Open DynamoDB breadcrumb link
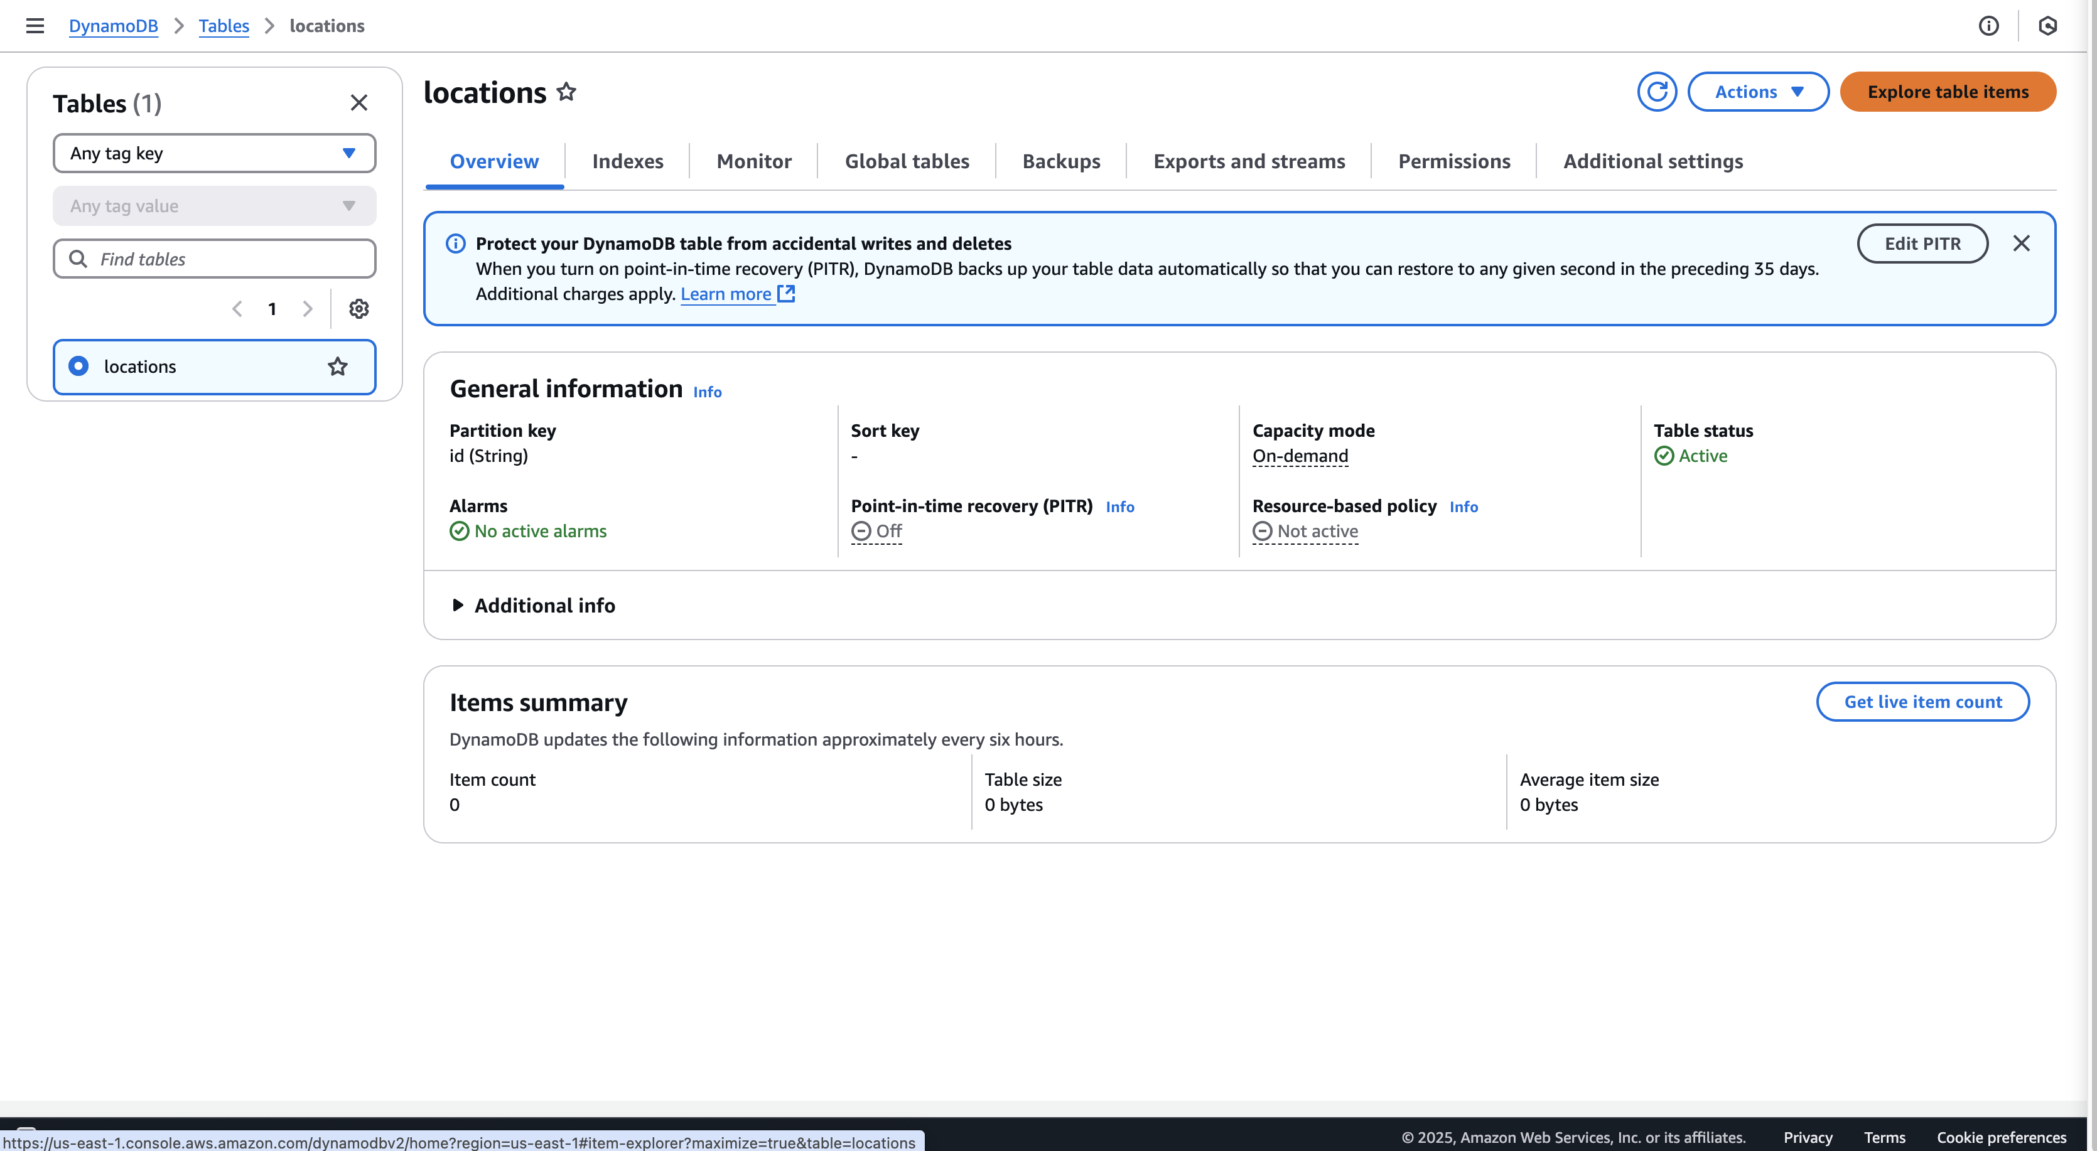 tap(113, 26)
